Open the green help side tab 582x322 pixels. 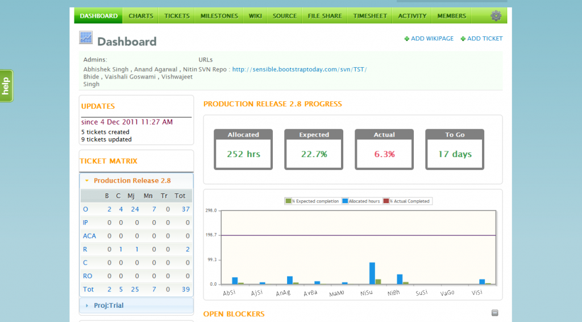coord(6,86)
